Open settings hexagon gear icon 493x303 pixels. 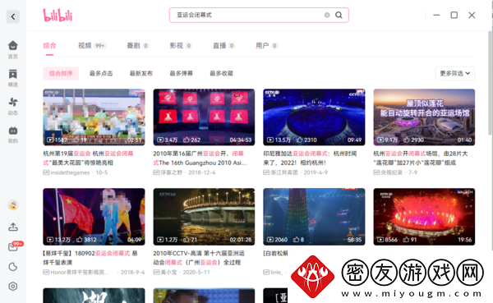13,287
